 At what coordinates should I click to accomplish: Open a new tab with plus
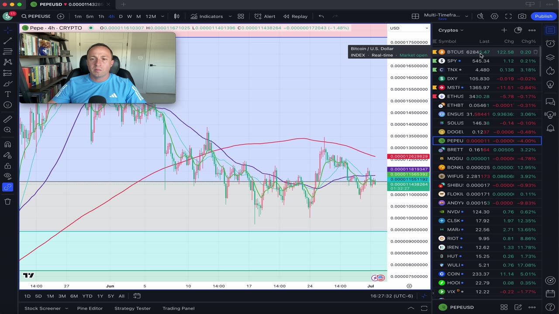tap(123, 4)
